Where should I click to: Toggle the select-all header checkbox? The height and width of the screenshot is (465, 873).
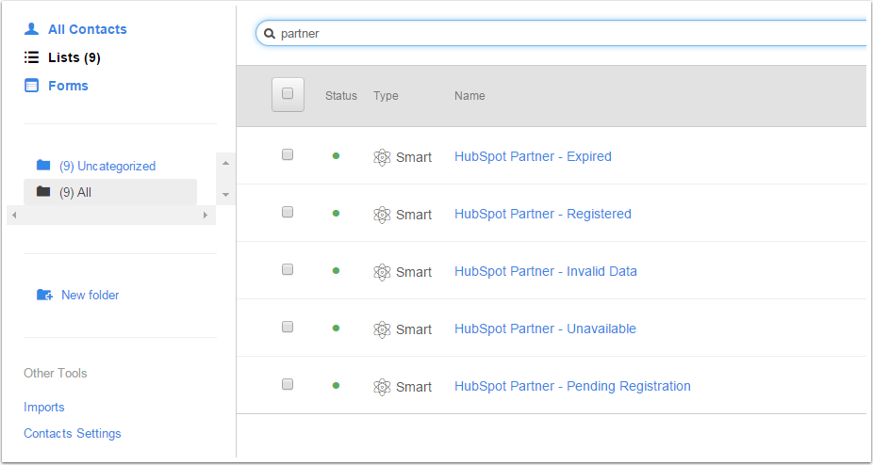click(x=288, y=94)
